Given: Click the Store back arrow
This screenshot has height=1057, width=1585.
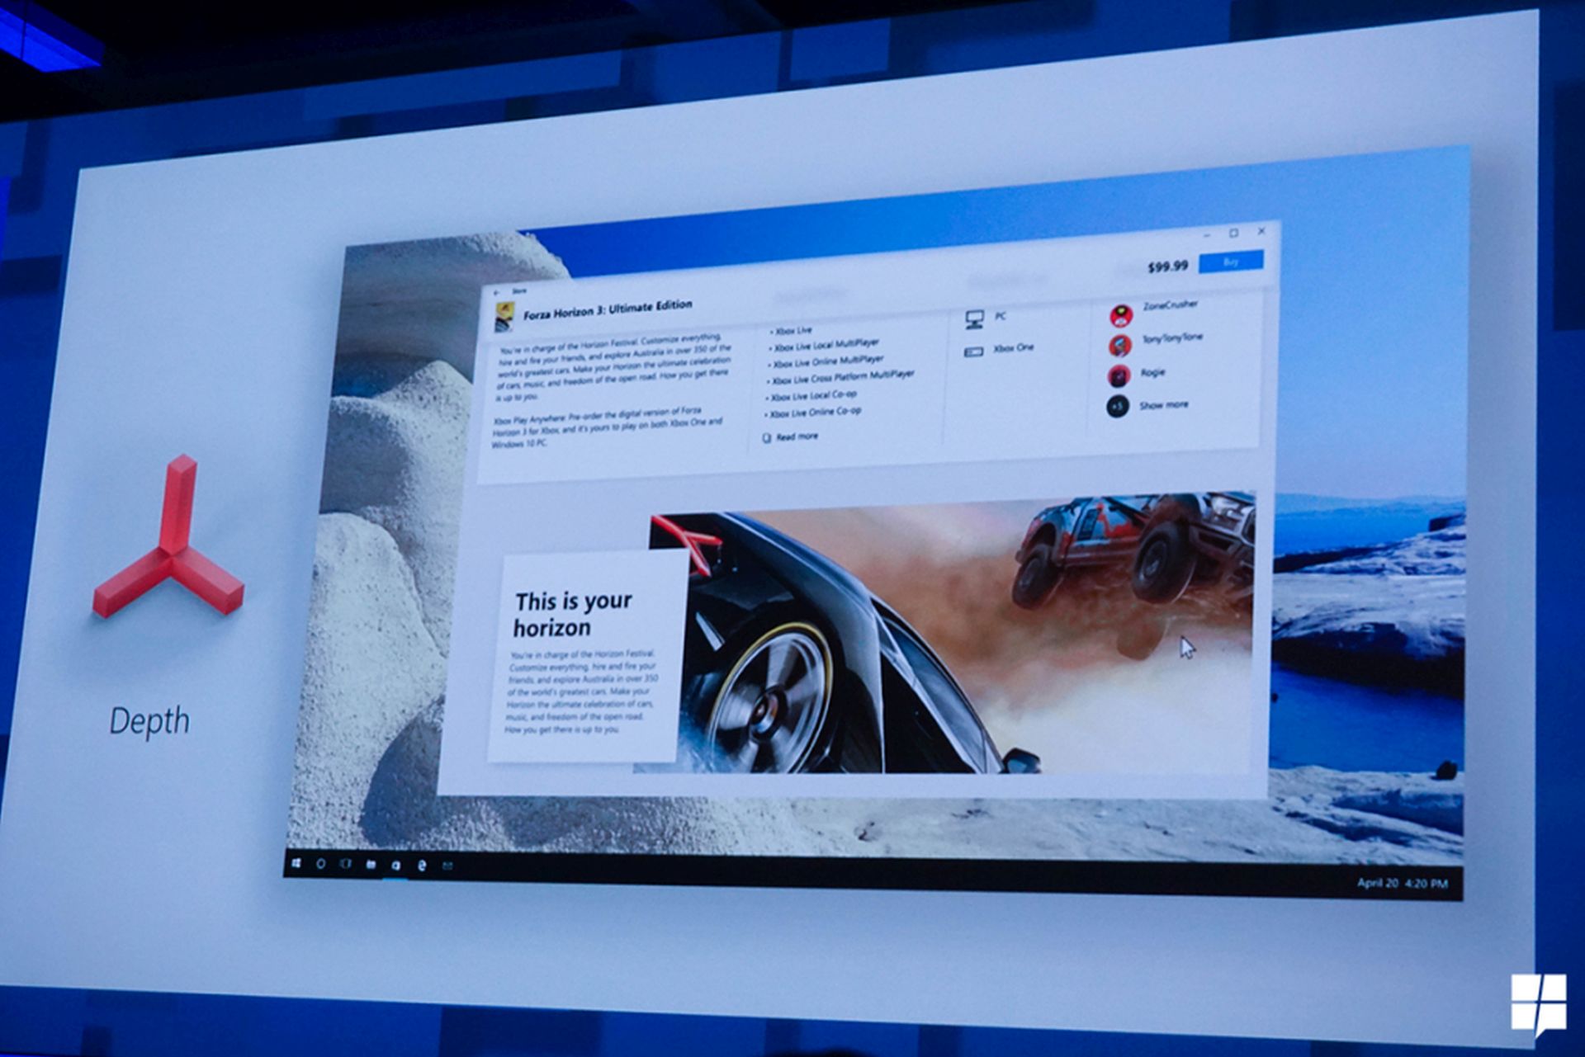Looking at the screenshot, I should tap(497, 293).
